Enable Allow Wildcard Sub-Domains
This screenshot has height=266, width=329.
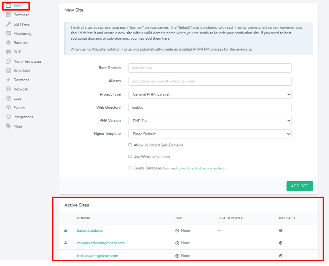point(130,145)
